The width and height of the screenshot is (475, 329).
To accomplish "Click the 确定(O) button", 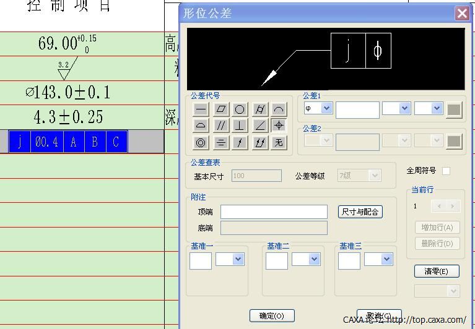I will coord(272,316).
